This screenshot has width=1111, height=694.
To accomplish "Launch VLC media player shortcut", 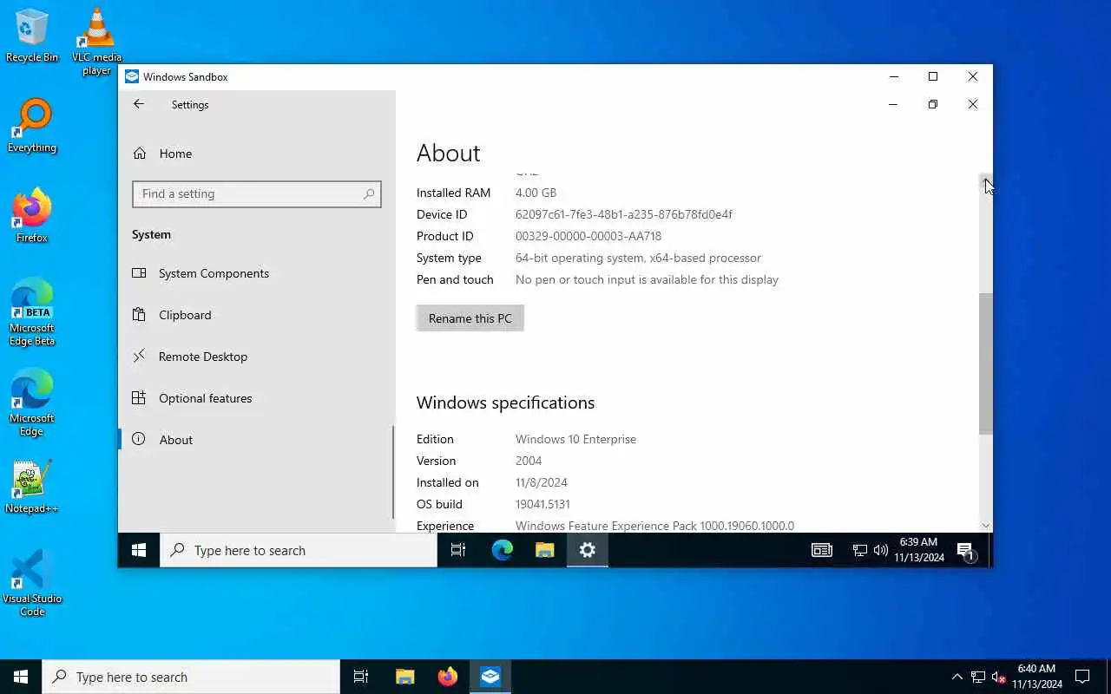I will (x=96, y=42).
